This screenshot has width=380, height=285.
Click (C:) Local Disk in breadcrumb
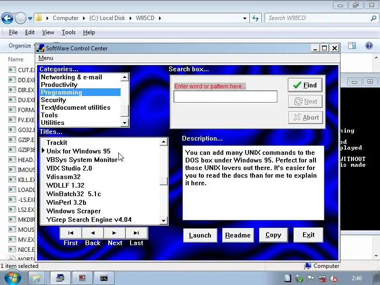107,18
